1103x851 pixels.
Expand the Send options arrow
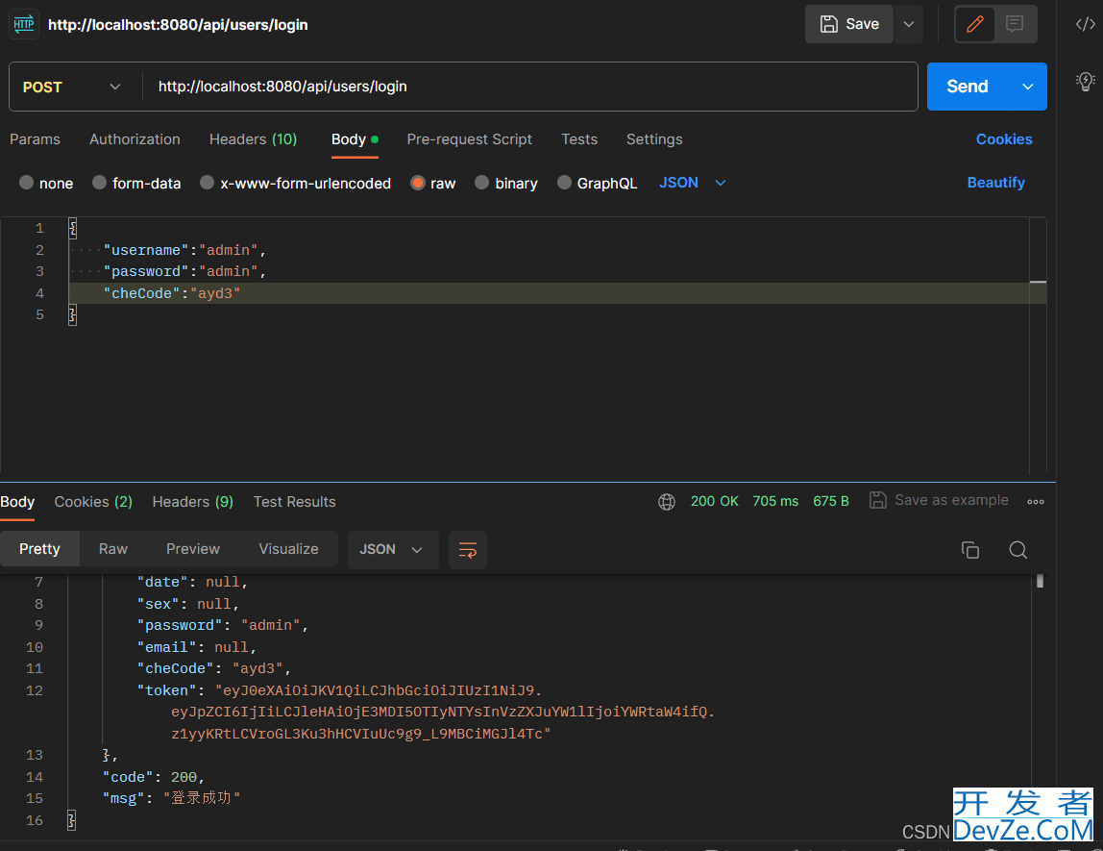tap(1028, 87)
